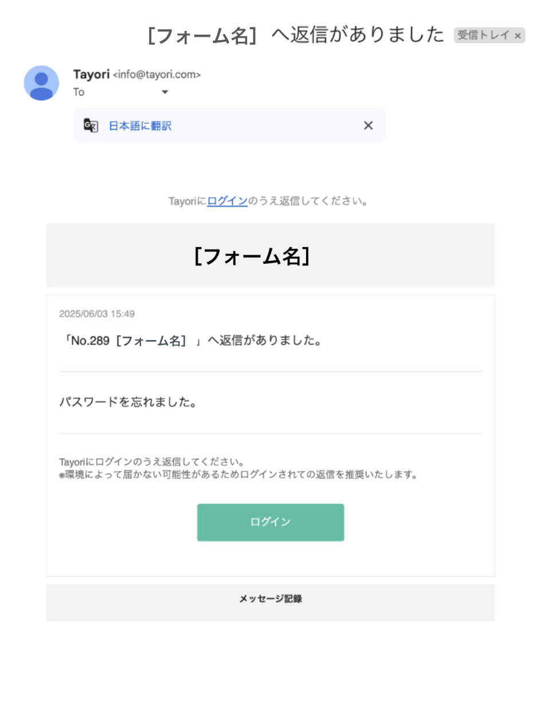
Task: Click the email subject line heading
Action: [295, 36]
